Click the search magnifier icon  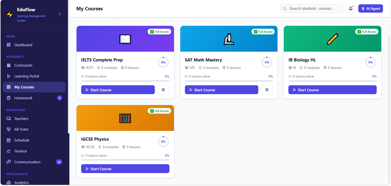(x=285, y=9)
